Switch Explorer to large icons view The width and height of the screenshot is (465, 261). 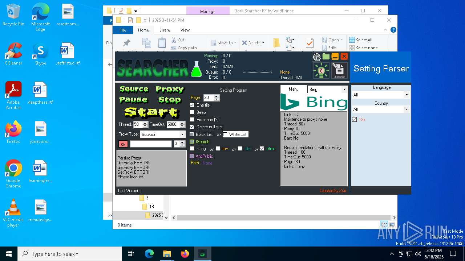coord(392,225)
